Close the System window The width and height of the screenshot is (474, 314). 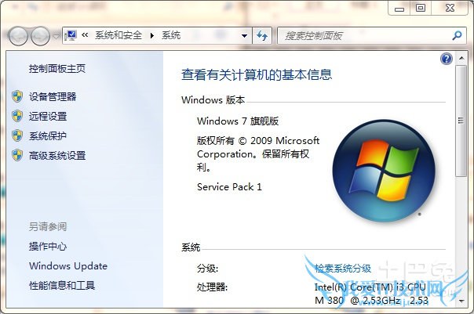[450, 8]
